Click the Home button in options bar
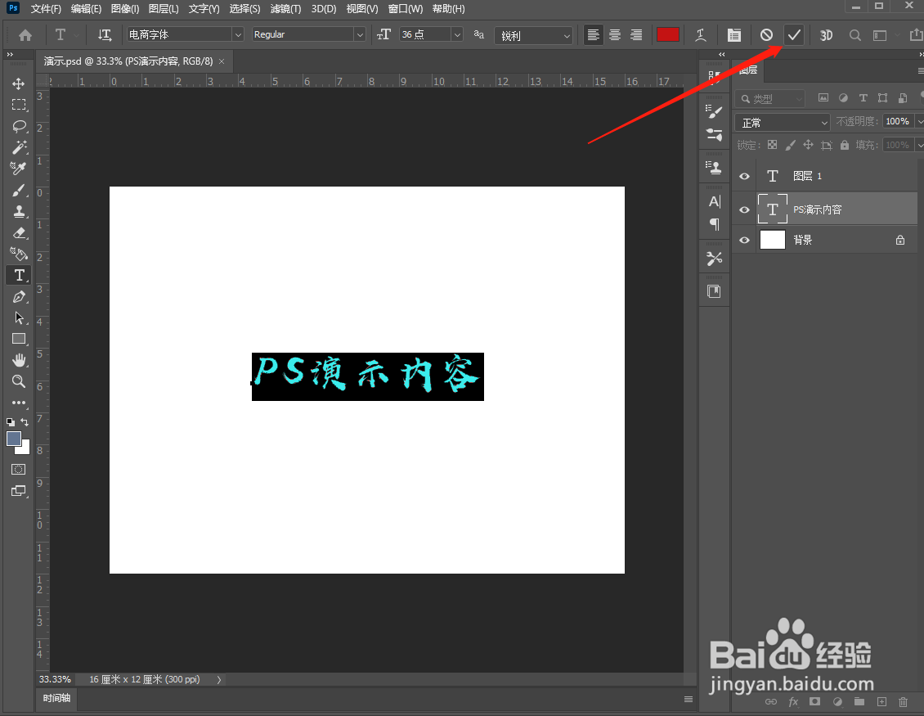This screenshot has height=716, width=924. coord(25,35)
